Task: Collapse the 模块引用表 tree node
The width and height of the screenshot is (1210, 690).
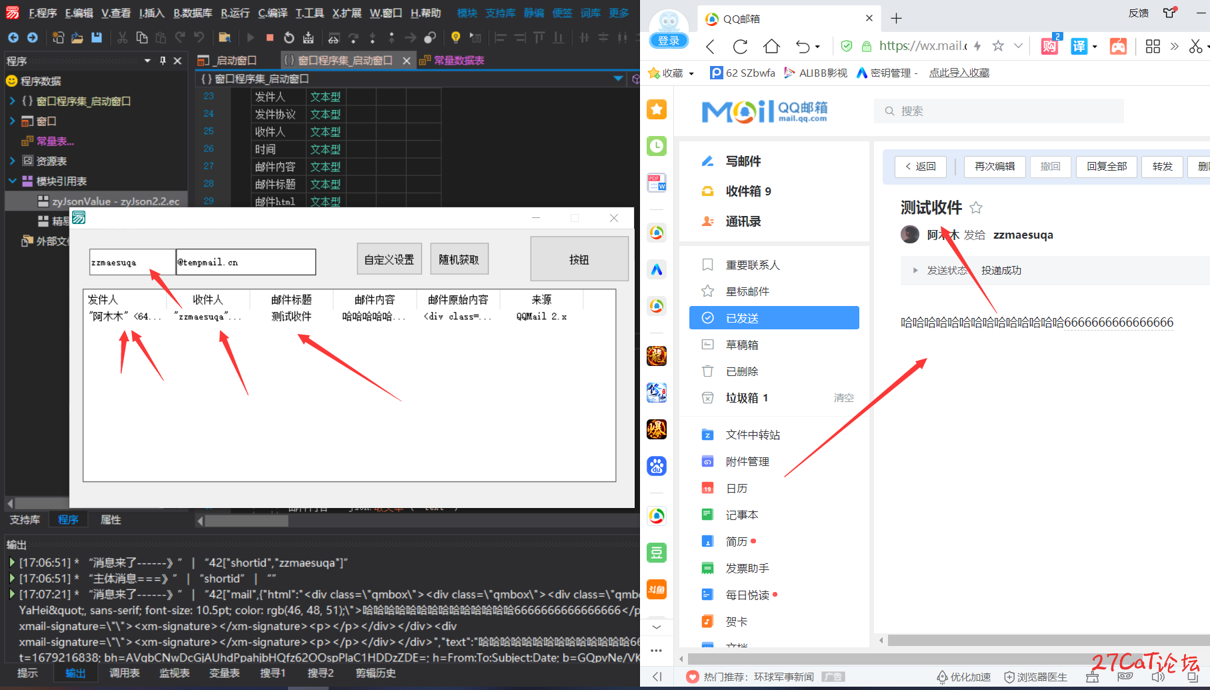Action: pyautogui.click(x=12, y=181)
